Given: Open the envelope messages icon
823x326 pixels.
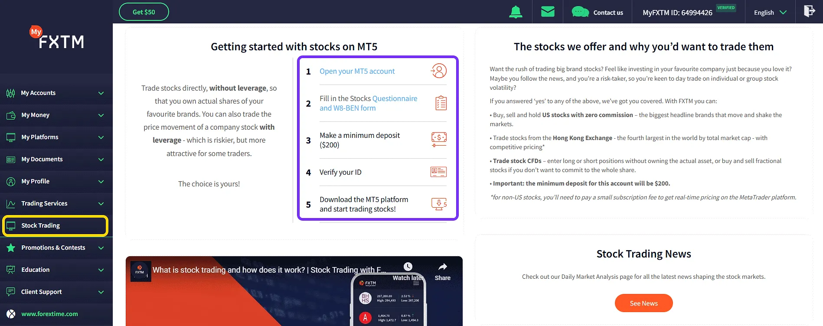Looking at the screenshot, I should click(x=548, y=12).
